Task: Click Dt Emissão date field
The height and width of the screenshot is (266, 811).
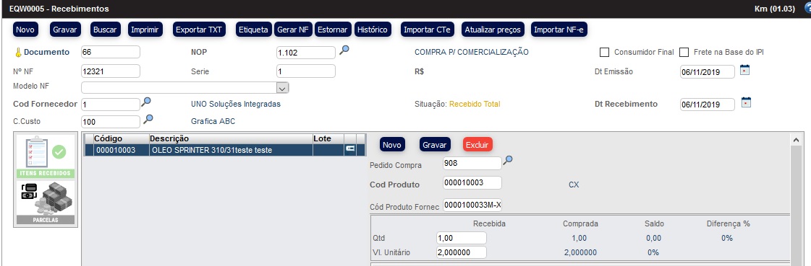Action: pyautogui.click(x=708, y=71)
